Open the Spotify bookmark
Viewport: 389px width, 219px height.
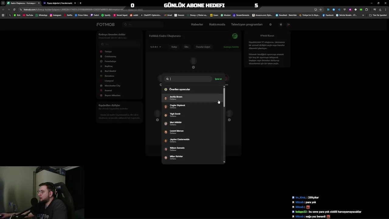click(x=106, y=15)
